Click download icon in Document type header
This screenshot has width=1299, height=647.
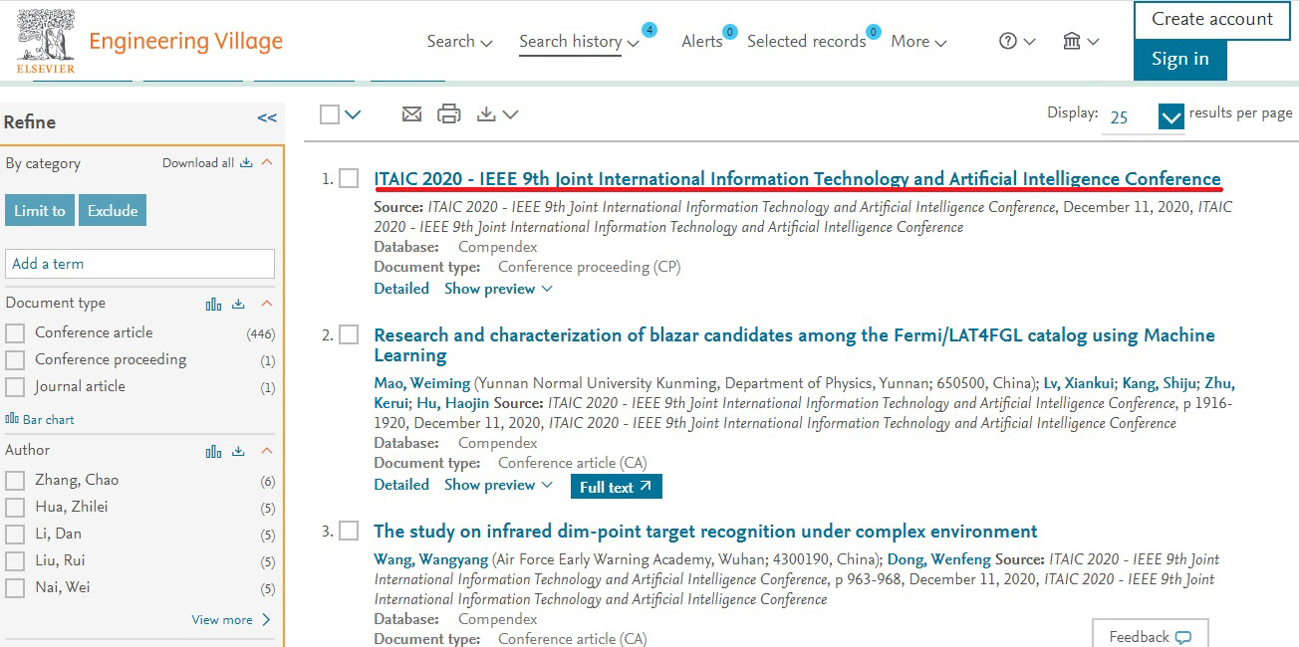coord(239,304)
